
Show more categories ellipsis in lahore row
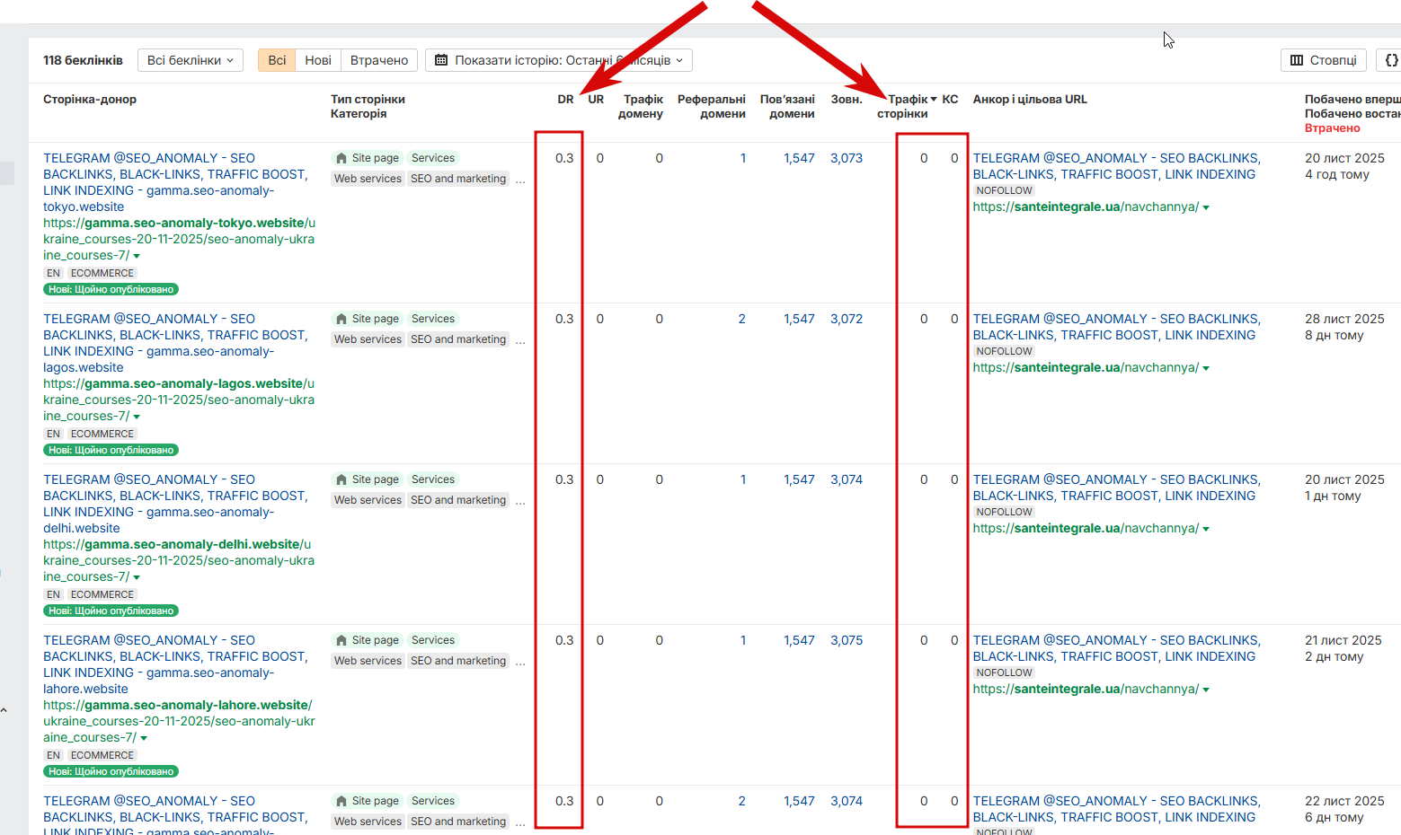520,662
